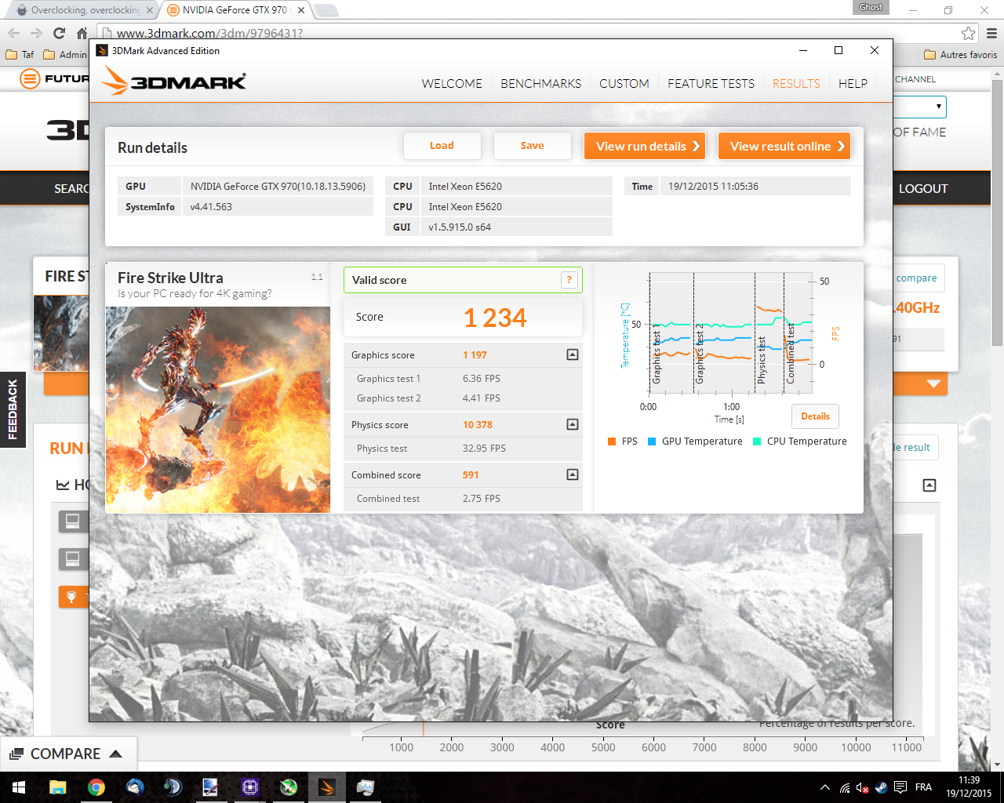The image size is (1004, 803).
Task: Toggle the expander icon on the webpage's right edge
Action: (x=929, y=485)
